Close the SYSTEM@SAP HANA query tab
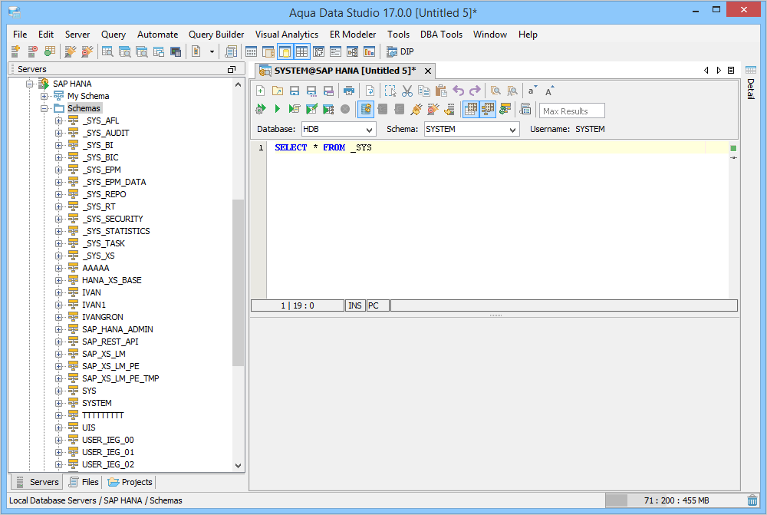The width and height of the screenshot is (767, 515). pyautogui.click(x=428, y=71)
